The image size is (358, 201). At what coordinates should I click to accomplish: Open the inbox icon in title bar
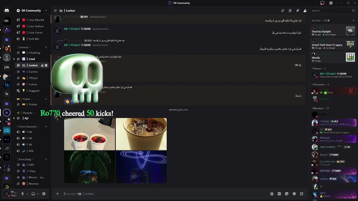pyautogui.click(x=322, y=3)
